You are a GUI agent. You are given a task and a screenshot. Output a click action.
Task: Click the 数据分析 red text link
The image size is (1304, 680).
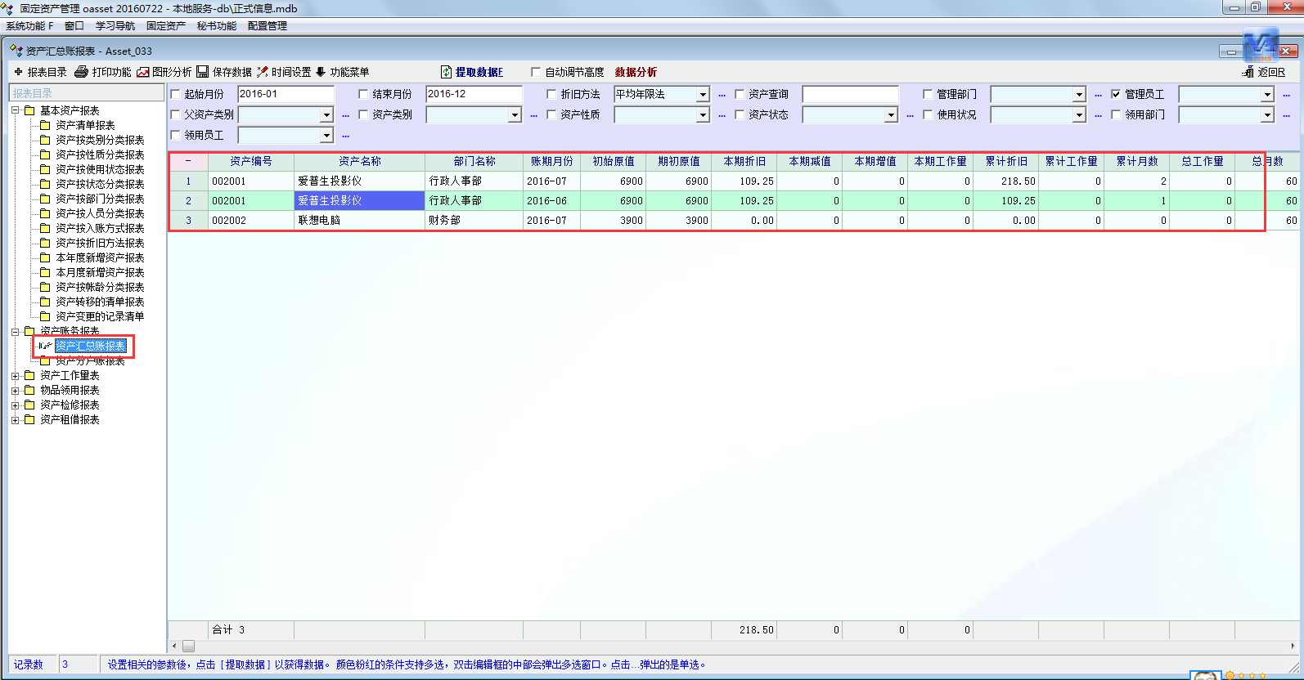coord(636,72)
